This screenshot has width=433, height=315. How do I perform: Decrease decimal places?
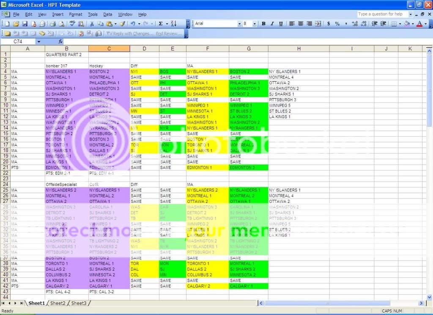(x=363, y=24)
